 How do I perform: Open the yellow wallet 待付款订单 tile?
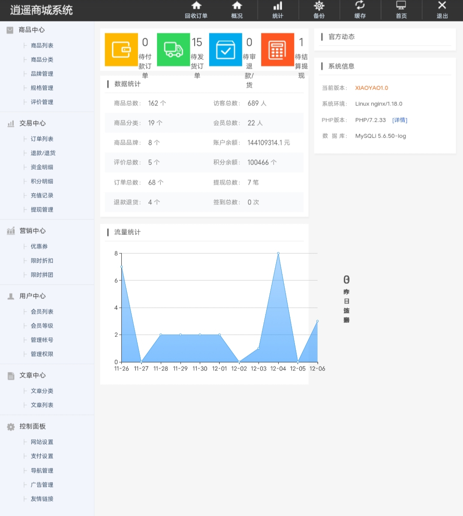pos(121,50)
